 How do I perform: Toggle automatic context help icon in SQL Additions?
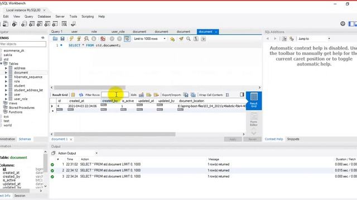coord(291,39)
